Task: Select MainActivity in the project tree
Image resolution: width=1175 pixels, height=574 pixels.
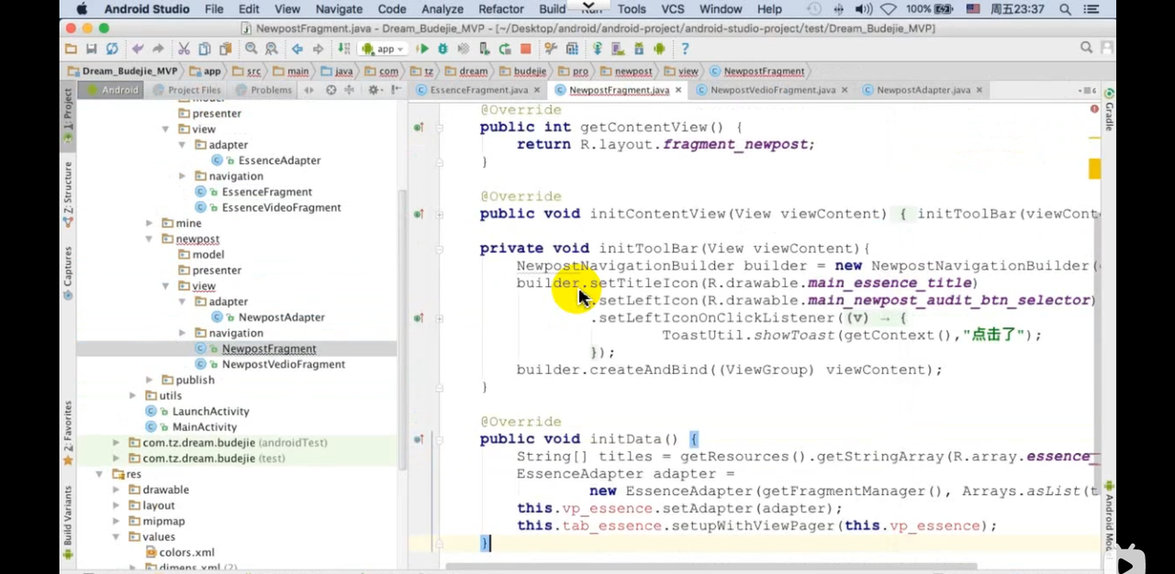Action: pyautogui.click(x=204, y=426)
